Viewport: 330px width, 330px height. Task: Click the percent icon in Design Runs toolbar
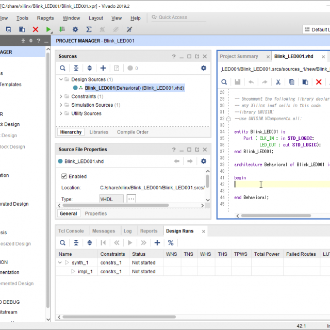coord(171,243)
